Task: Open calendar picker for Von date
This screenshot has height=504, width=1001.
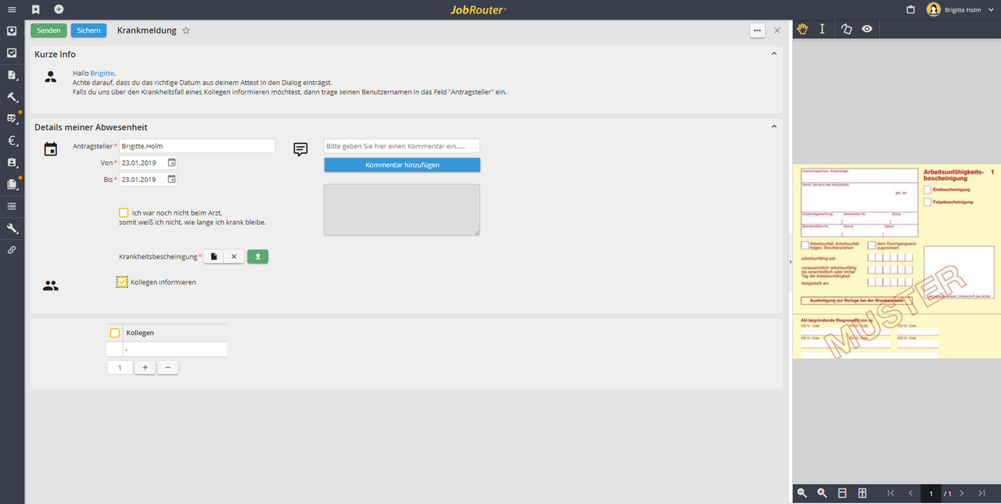Action: pos(171,163)
